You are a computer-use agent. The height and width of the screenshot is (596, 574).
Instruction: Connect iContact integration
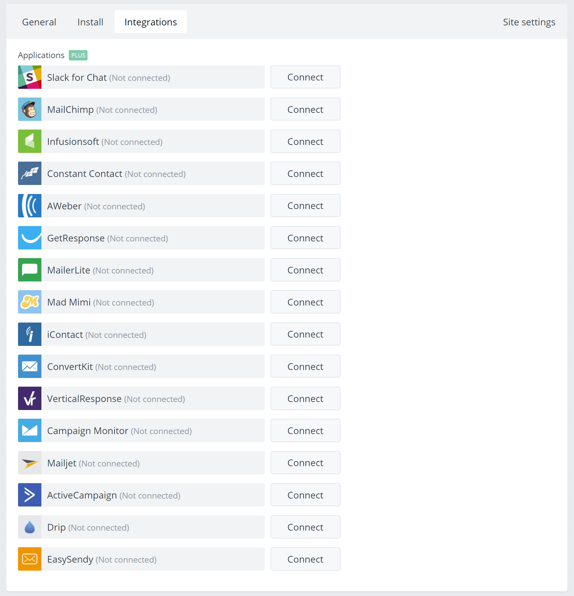(306, 334)
